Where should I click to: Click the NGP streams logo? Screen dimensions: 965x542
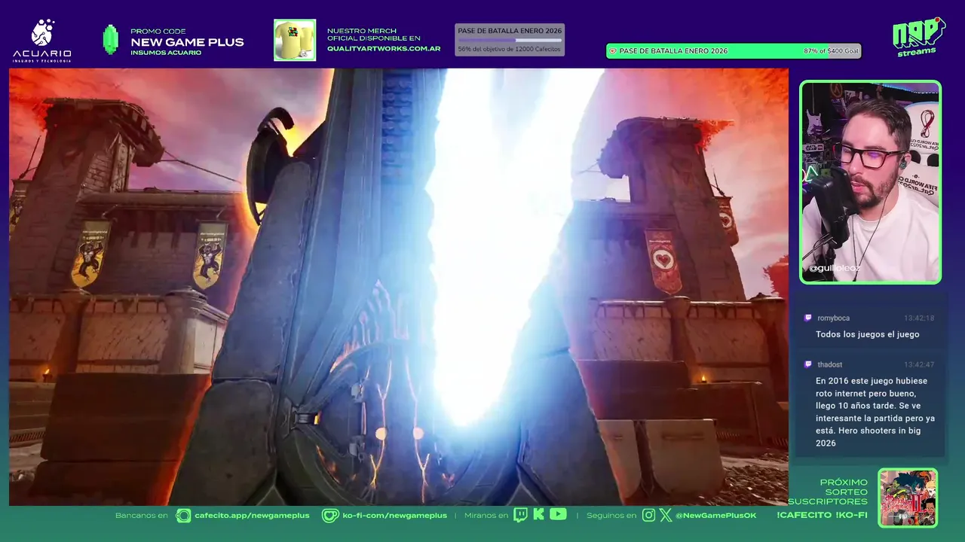coord(918,37)
